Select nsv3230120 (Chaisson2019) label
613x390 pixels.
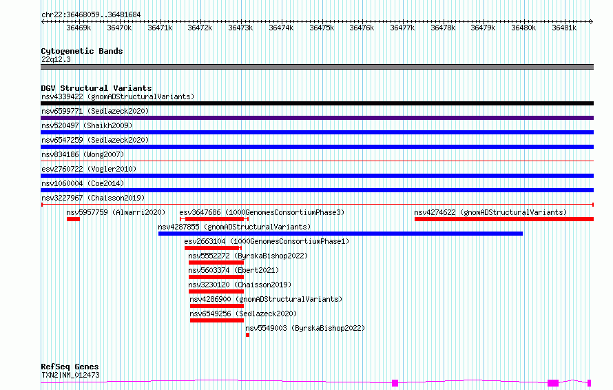[x=240, y=285]
